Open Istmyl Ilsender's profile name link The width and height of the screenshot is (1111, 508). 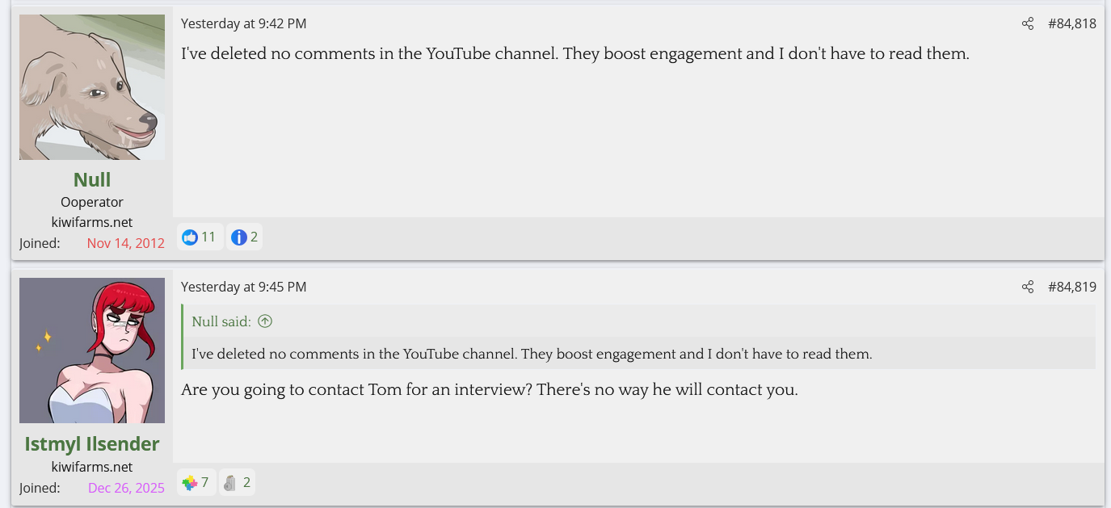pos(92,443)
